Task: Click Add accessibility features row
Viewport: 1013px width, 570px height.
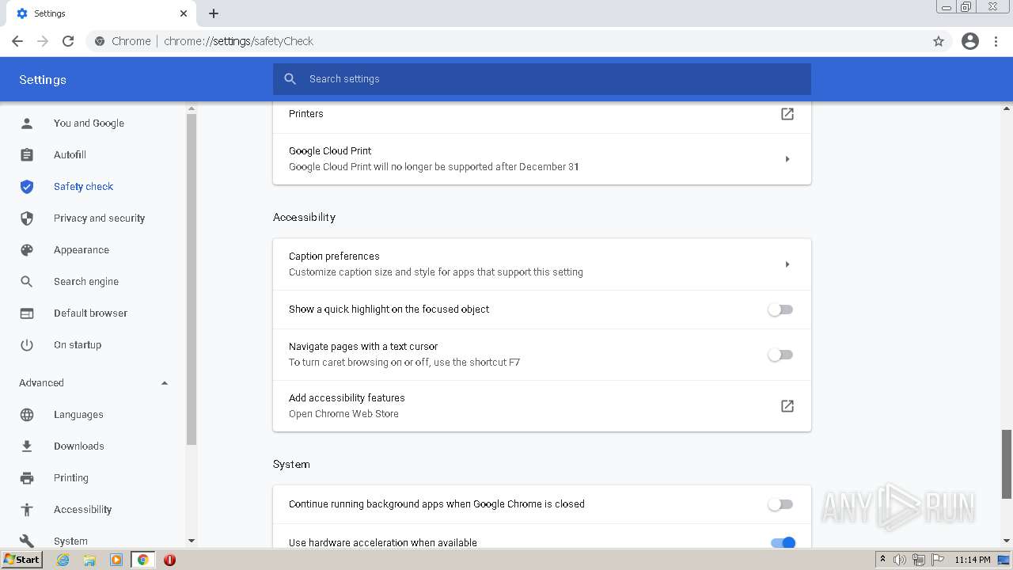Action: tap(542, 406)
